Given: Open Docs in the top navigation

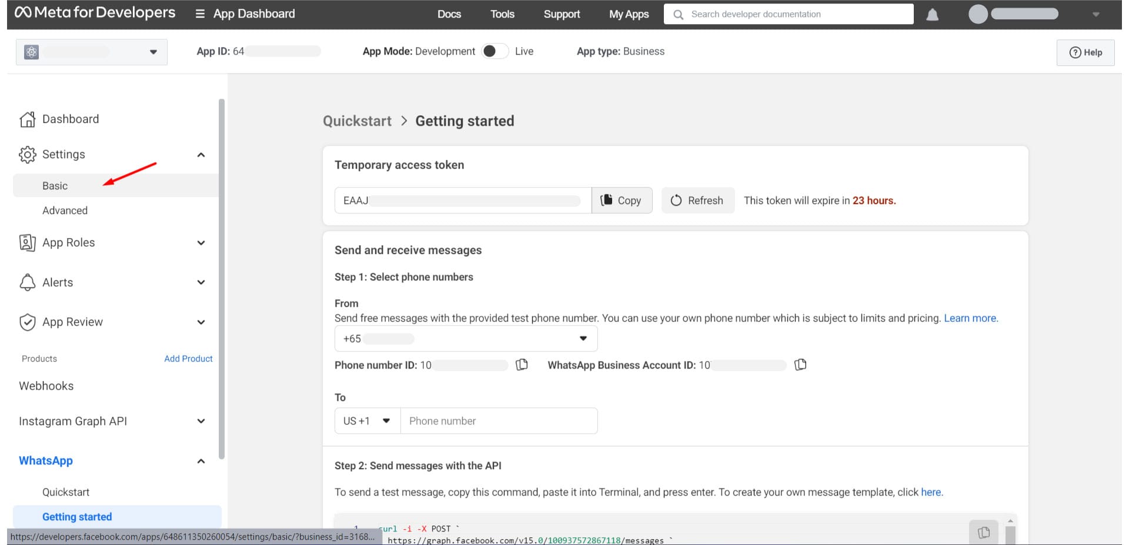Looking at the screenshot, I should [x=449, y=14].
